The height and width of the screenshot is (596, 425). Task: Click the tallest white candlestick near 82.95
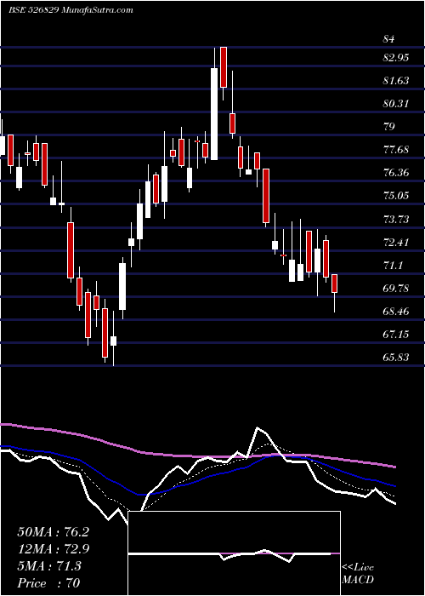tap(214, 113)
